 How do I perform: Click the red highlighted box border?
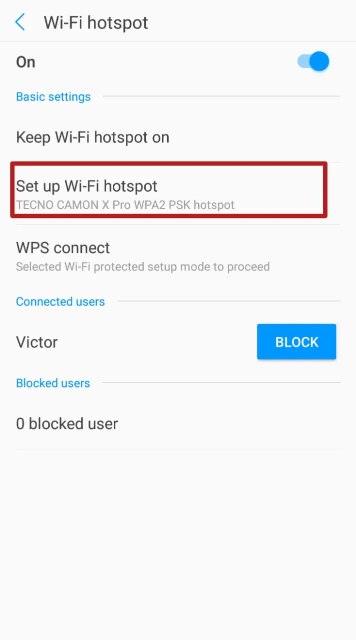[169, 163]
